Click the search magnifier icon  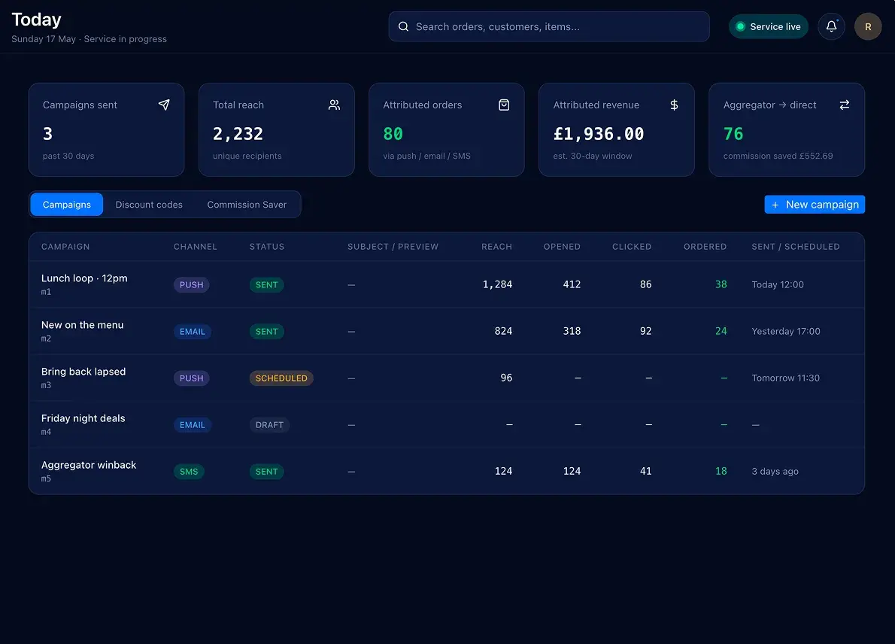coord(403,26)
